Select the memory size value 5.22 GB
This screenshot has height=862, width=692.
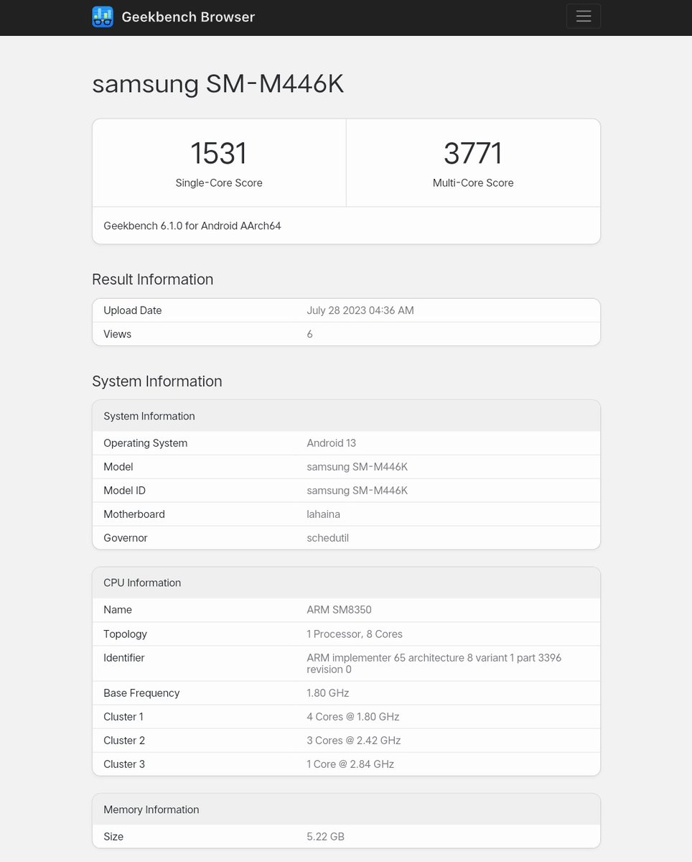point(325,837)
